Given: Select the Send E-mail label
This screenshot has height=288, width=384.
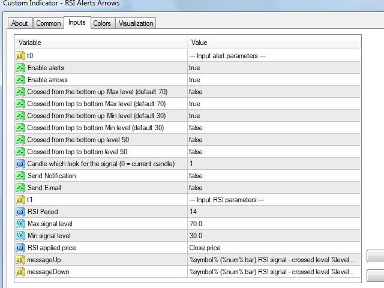Looking at the screenshot, I should pyautogui.click(x=44, y=188).
